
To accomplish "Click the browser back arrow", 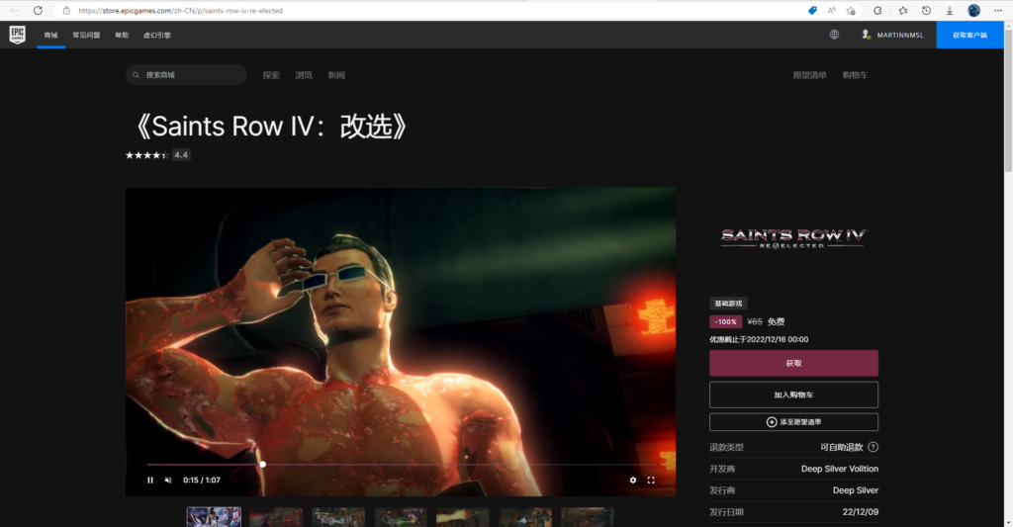I will (14, 10).
